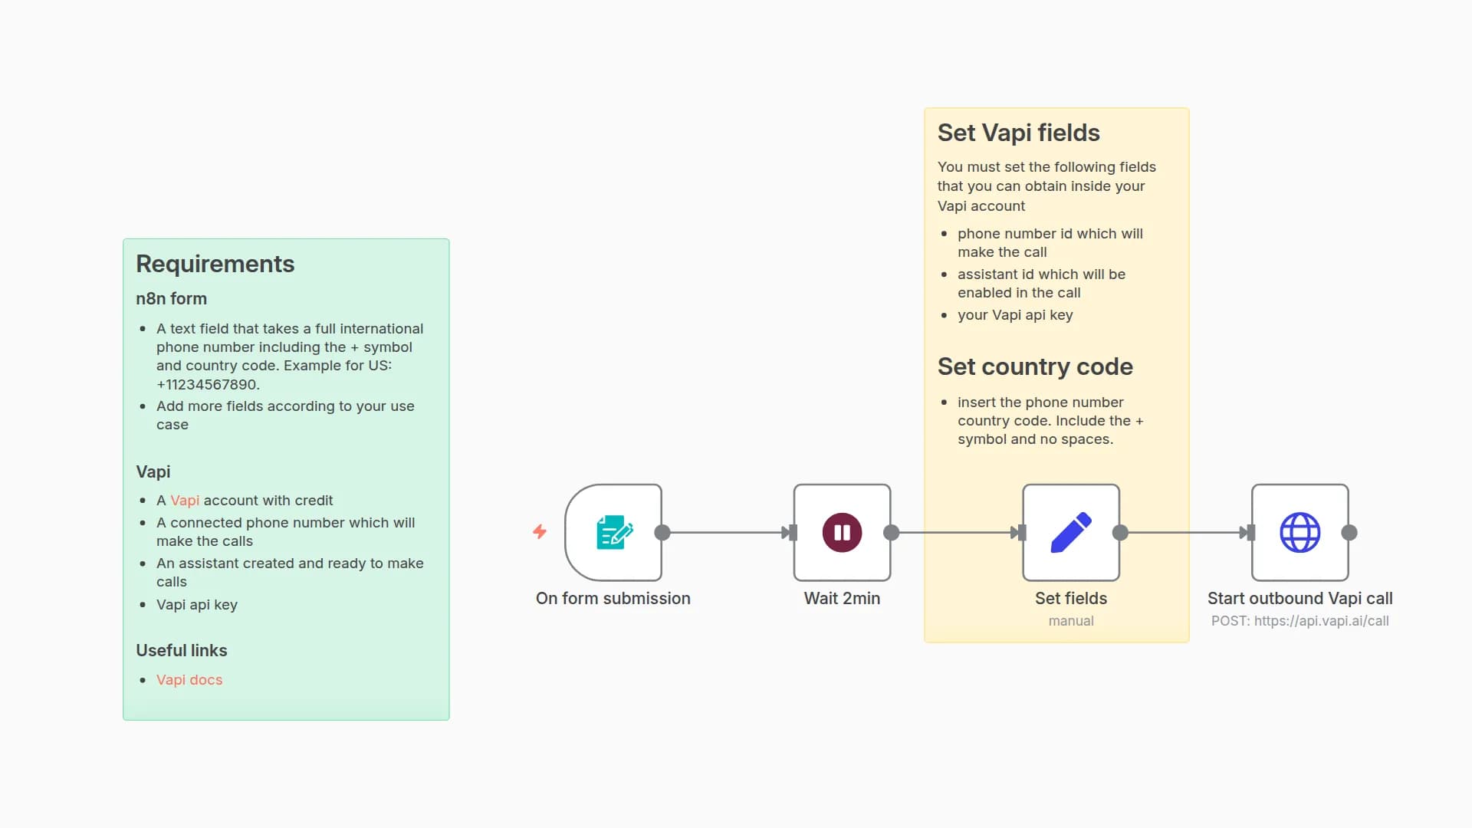Click output connector of On form submission node
This screenshot has width=1472, height=828.
(x=662, y=532)
